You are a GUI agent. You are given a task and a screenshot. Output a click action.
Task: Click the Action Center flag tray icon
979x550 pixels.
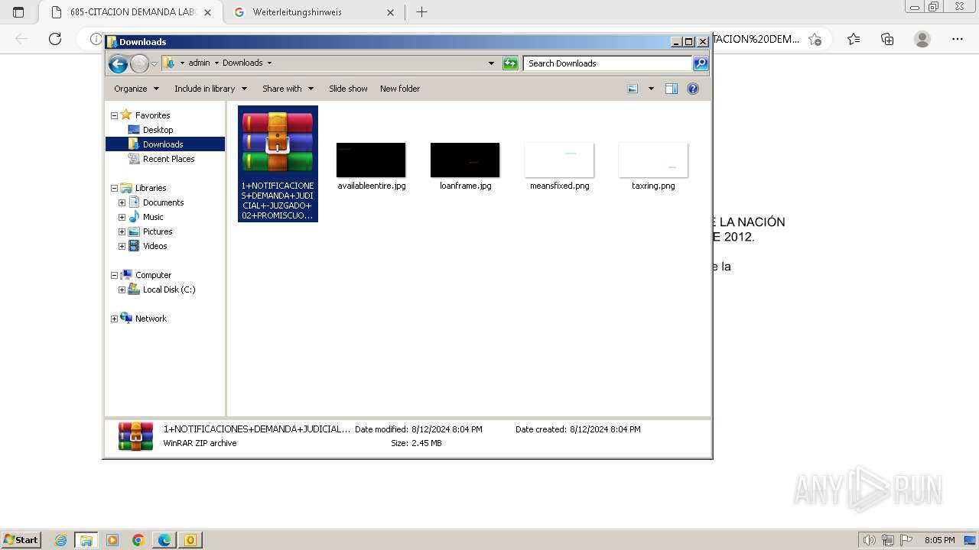tap(906, 540)
